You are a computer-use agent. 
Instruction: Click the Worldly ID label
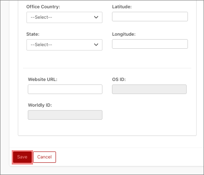pyautogui.click(x=40, y=105)
